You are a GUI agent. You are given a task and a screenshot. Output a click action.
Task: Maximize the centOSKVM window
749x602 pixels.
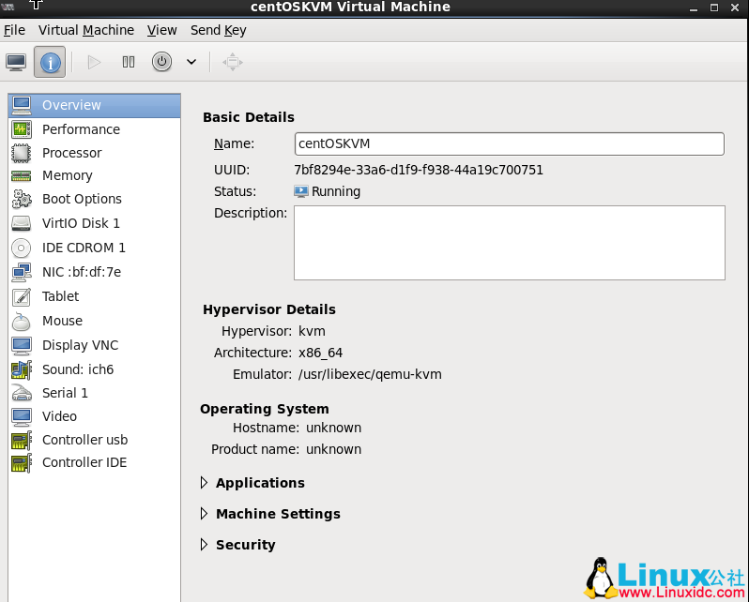pyautogui.click(x=714, y=8)
